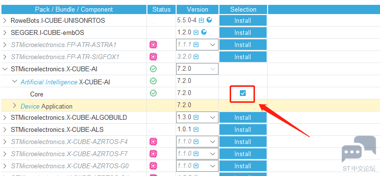Open version dropdown for FP-ATR-ASTRA1
Screen dimensions: 380x176
213,45
